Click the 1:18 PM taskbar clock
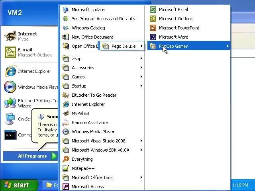Image resolution: width=255 pixels, height=191 pixels. pyautogui.click(x=240, y=185)
